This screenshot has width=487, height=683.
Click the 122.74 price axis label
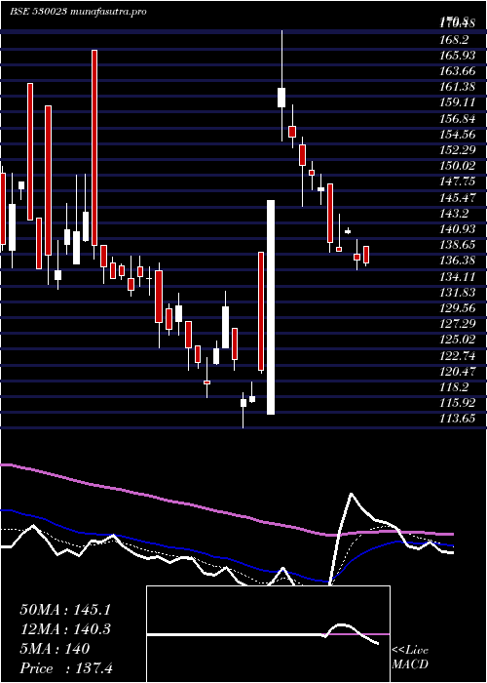tap(458, 355)
